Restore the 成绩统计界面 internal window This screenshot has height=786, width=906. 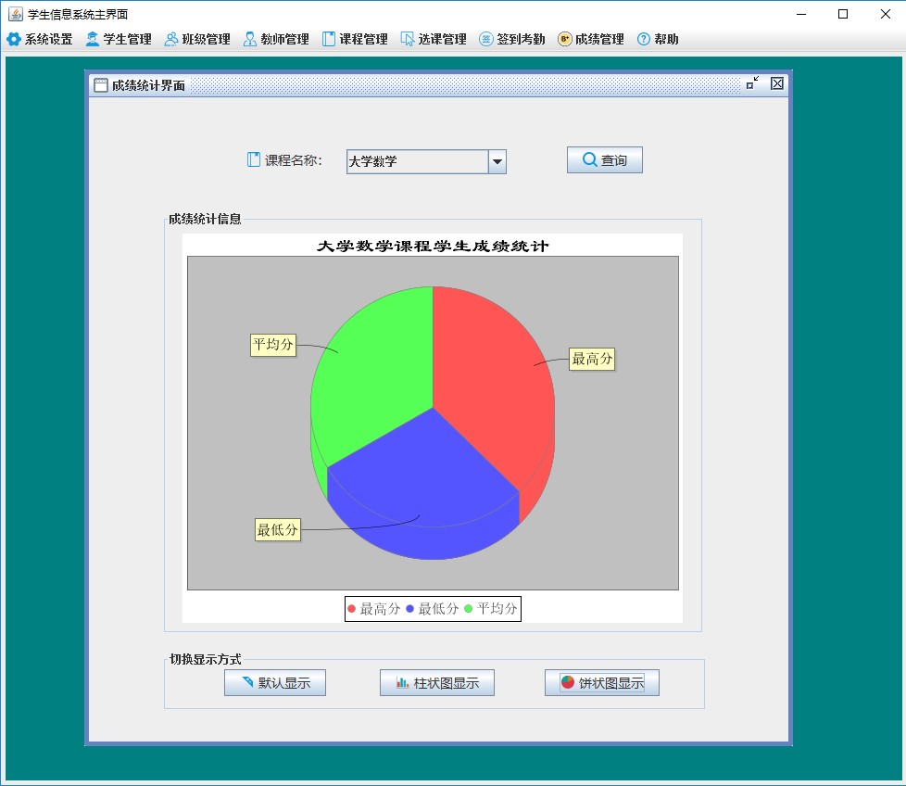pyautogui.click(x=752, y=83)
